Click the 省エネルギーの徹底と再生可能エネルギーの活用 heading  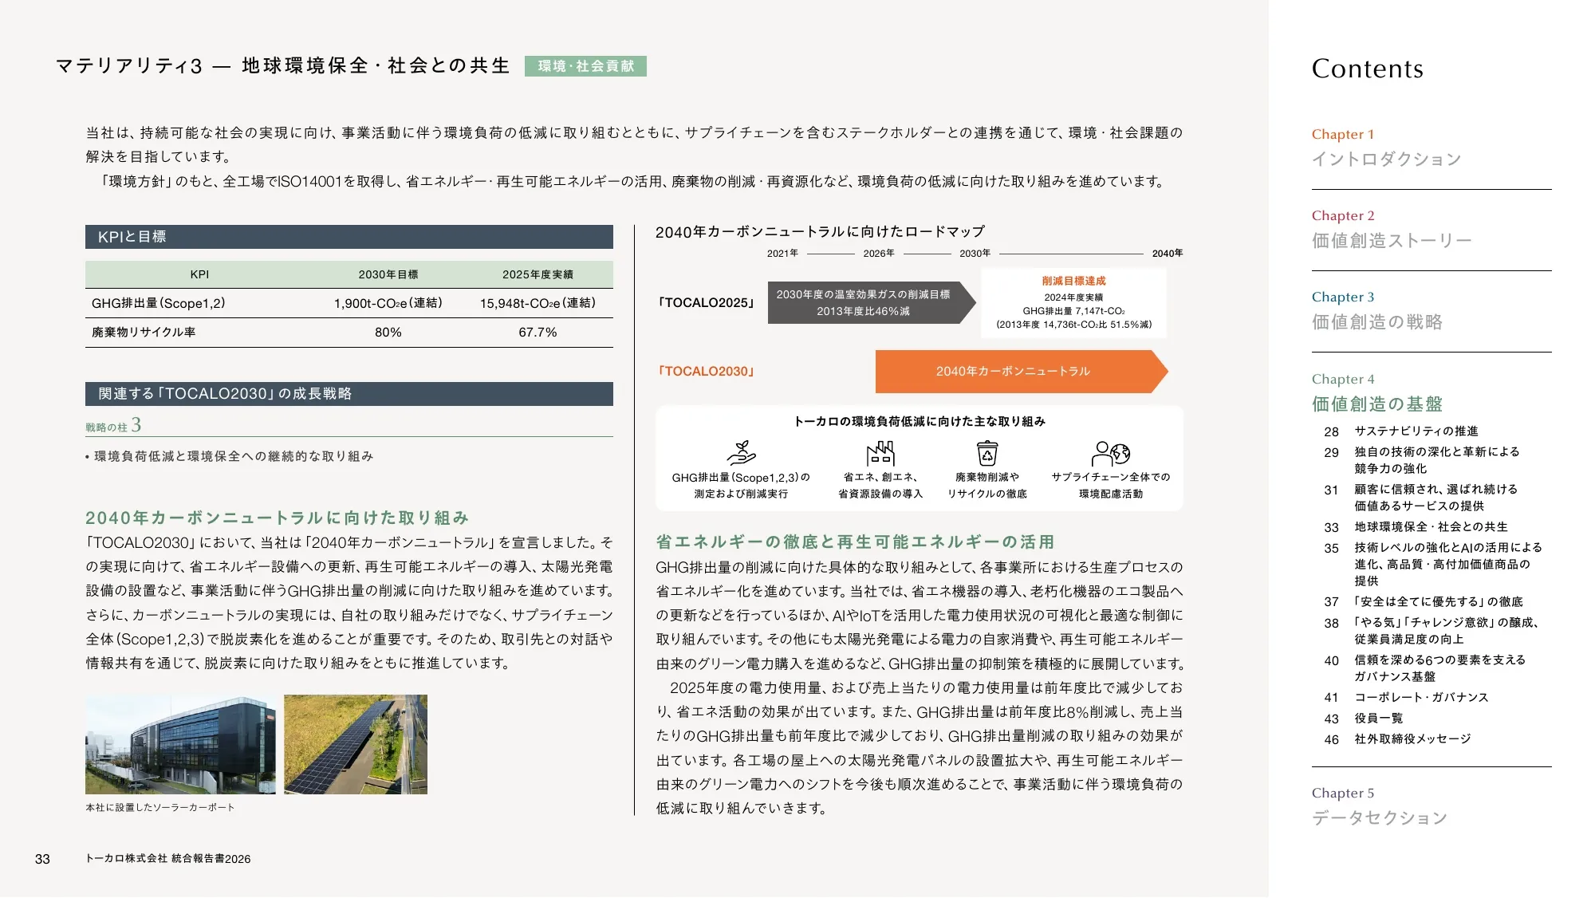855,542
